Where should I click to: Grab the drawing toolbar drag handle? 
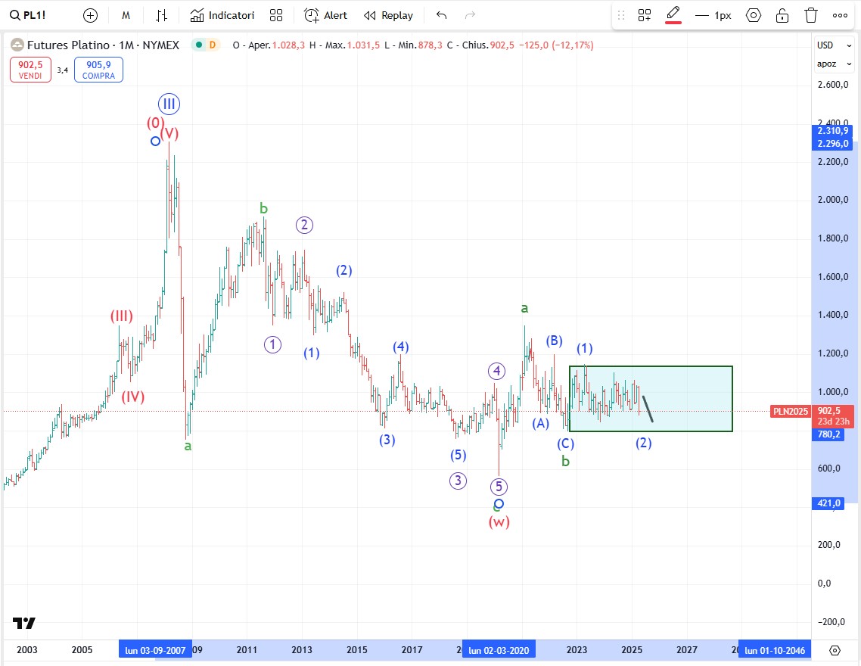pos(621,15)
